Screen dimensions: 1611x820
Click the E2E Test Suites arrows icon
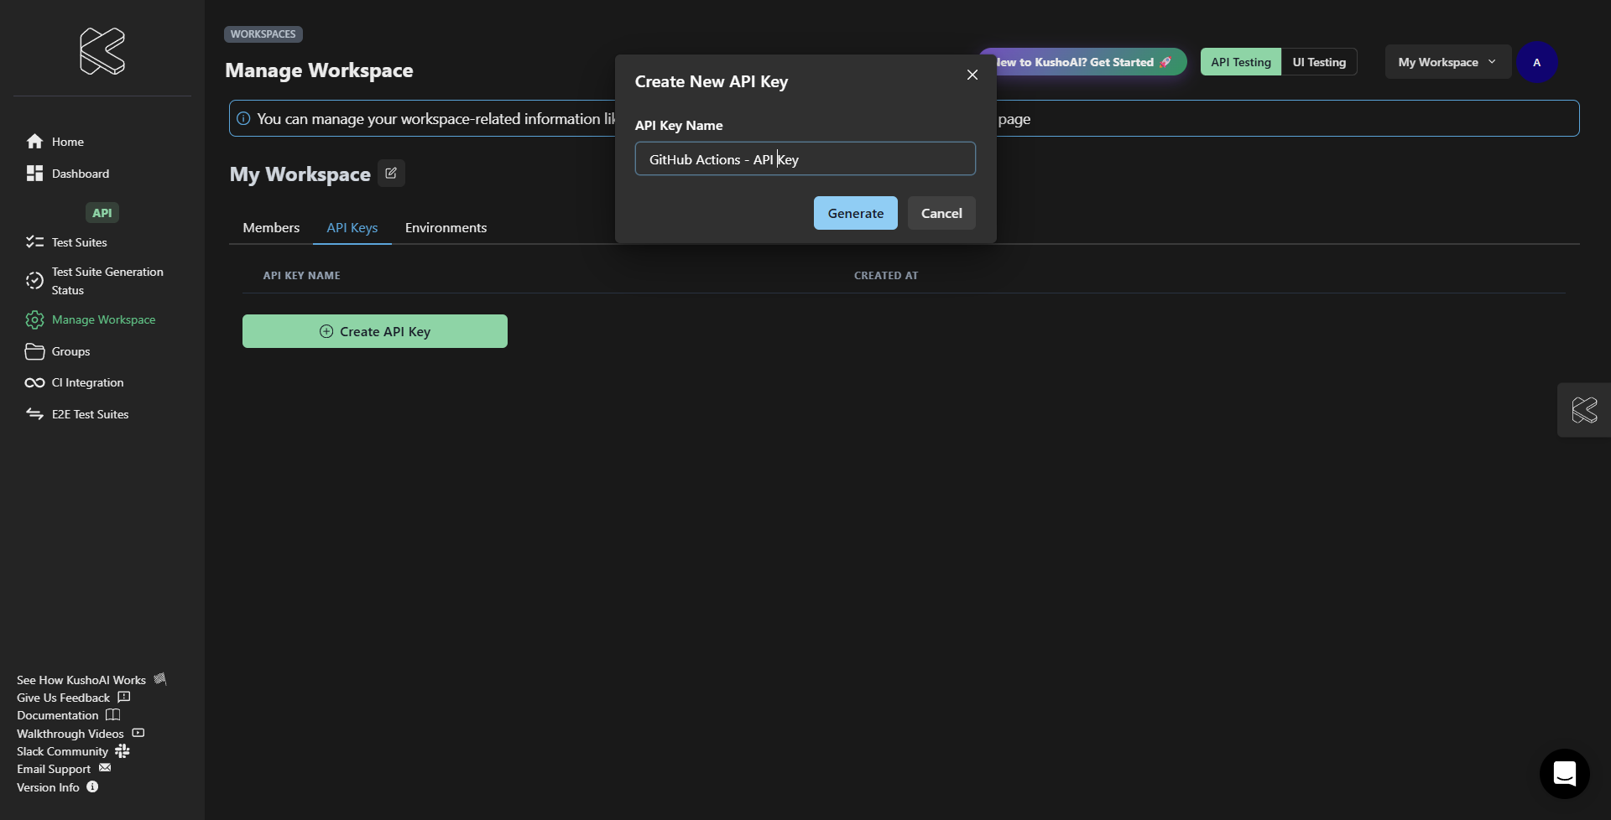pyautogui.click(x=34, y=414)
